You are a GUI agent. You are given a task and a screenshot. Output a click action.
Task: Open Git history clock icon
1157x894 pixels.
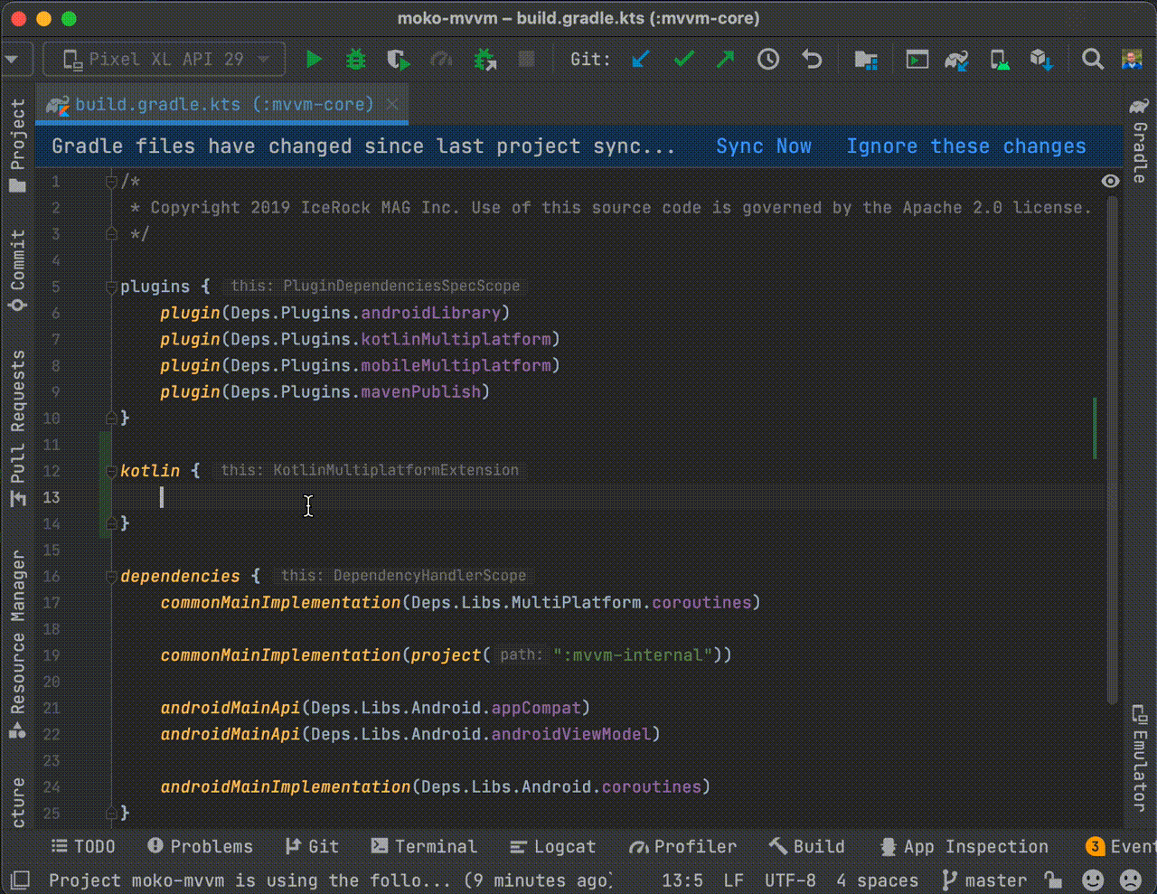tap(768, 60)
